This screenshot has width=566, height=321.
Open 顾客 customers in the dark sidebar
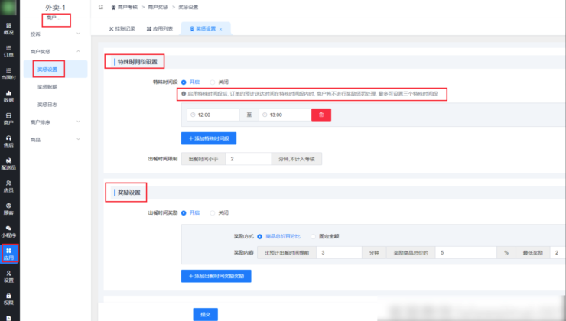tap(8, 209)
